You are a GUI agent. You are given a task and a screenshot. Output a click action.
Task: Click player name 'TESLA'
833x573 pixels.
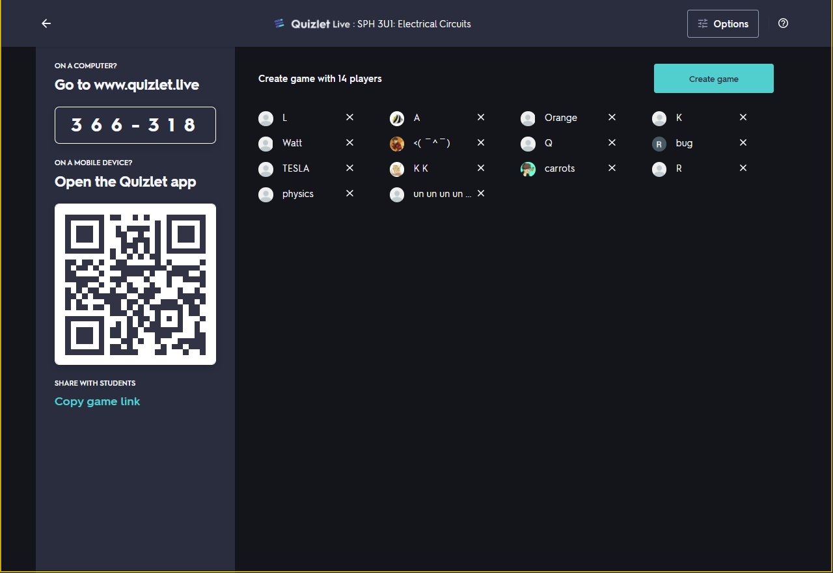296,168
